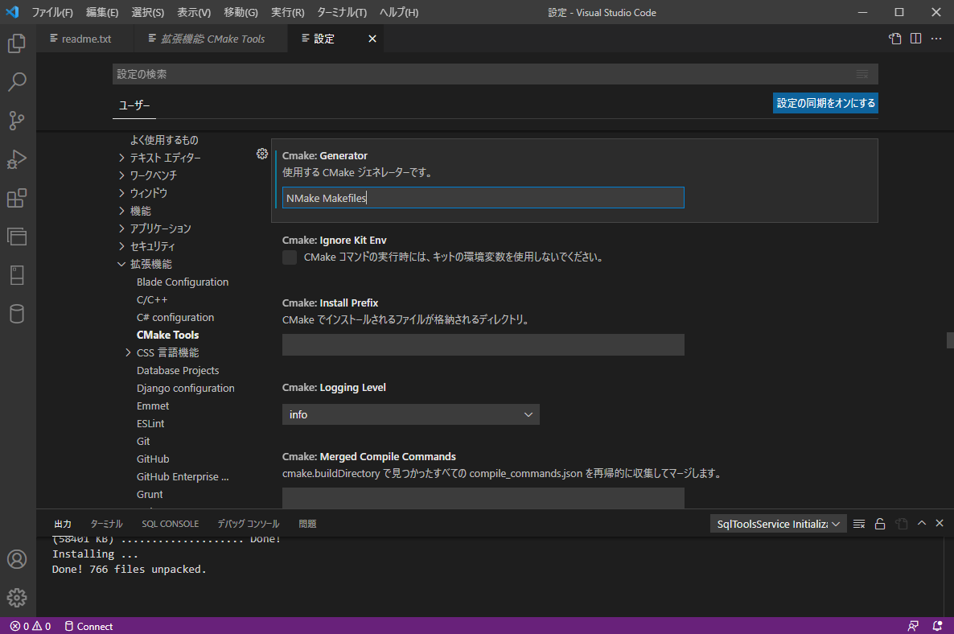
Task: Open the Remote Explorer icon
Action: pyautogui.click(x=18, y=237)
